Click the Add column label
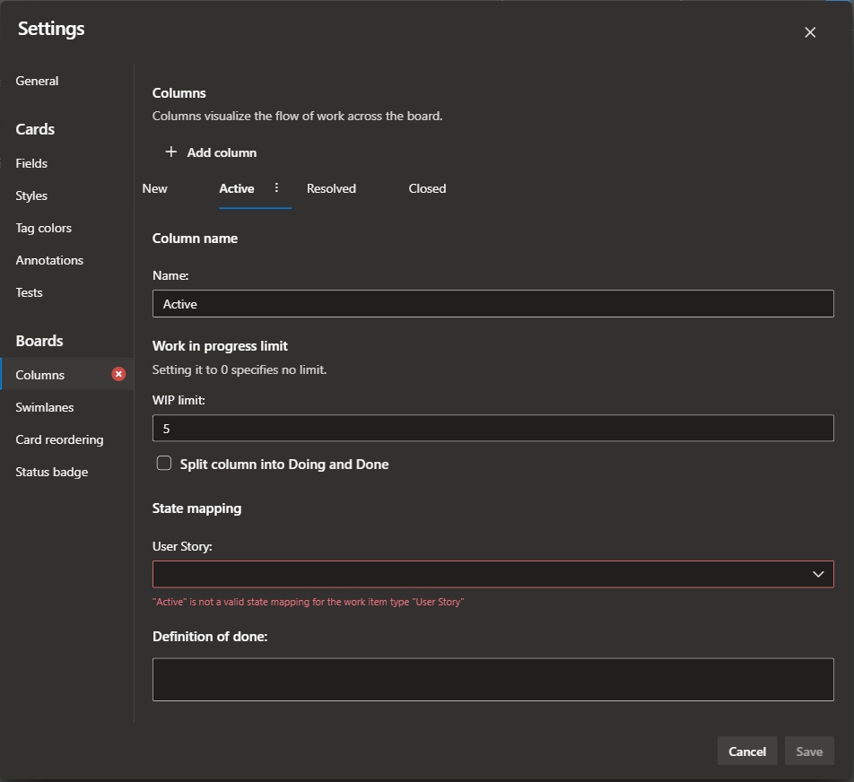The image size is (854, 782). (222, 152)
